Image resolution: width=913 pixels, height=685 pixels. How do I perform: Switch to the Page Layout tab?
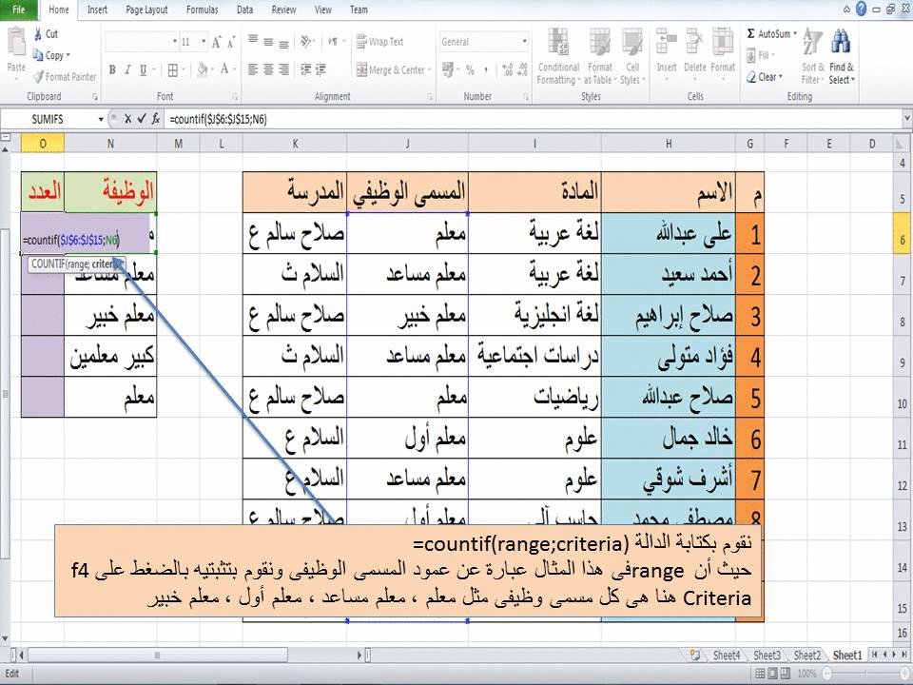click(146, 10)
